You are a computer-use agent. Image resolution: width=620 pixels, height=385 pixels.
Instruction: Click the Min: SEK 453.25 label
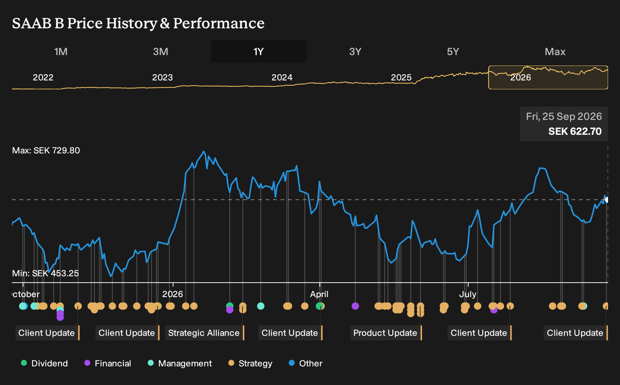tap(46, 273)
